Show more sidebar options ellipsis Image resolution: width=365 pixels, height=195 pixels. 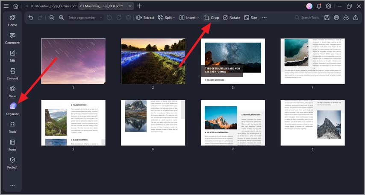tap(12, 185)
